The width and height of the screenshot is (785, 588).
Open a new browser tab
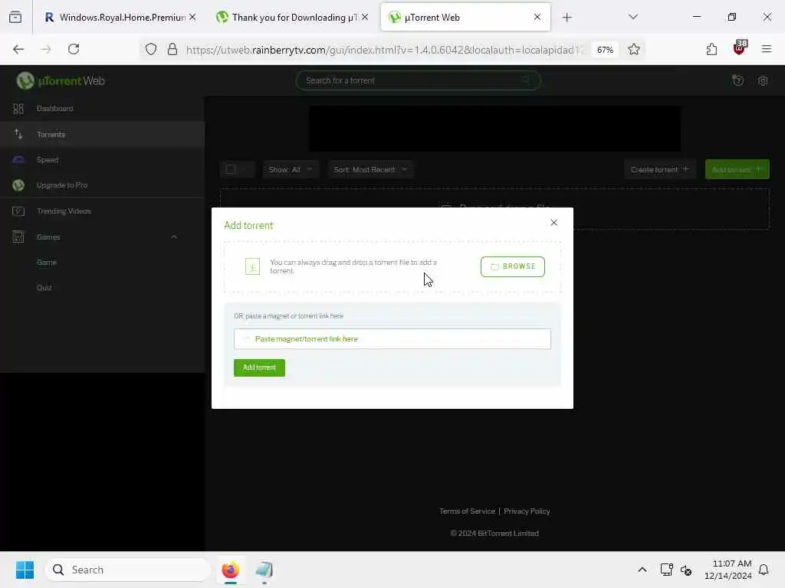coord(567,18)
